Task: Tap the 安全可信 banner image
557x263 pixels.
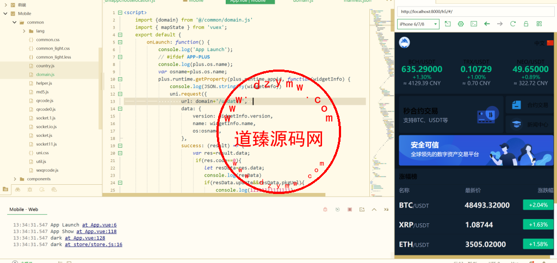Action: (x=476, y=150)
